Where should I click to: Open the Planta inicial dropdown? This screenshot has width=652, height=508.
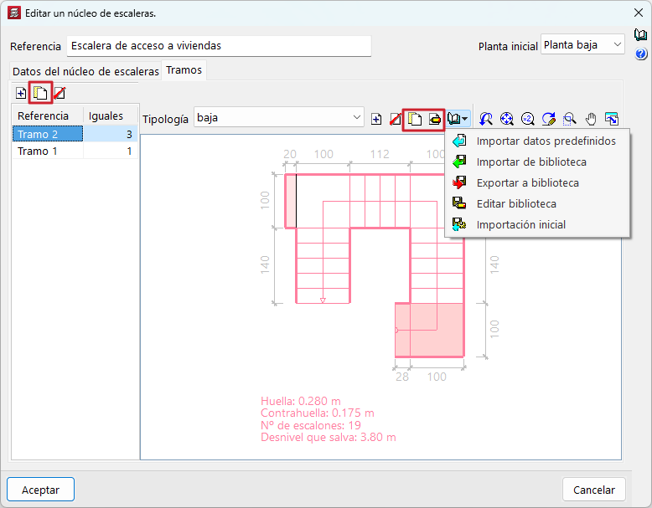[x=582, y=45]
